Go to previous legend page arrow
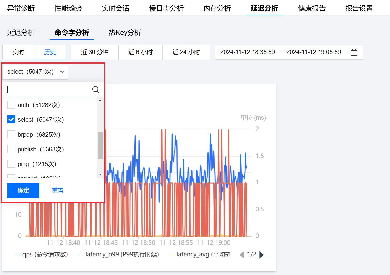 (x=242, y=255)
